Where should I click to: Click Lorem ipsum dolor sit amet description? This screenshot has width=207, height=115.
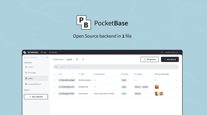[x=104, y=94]
